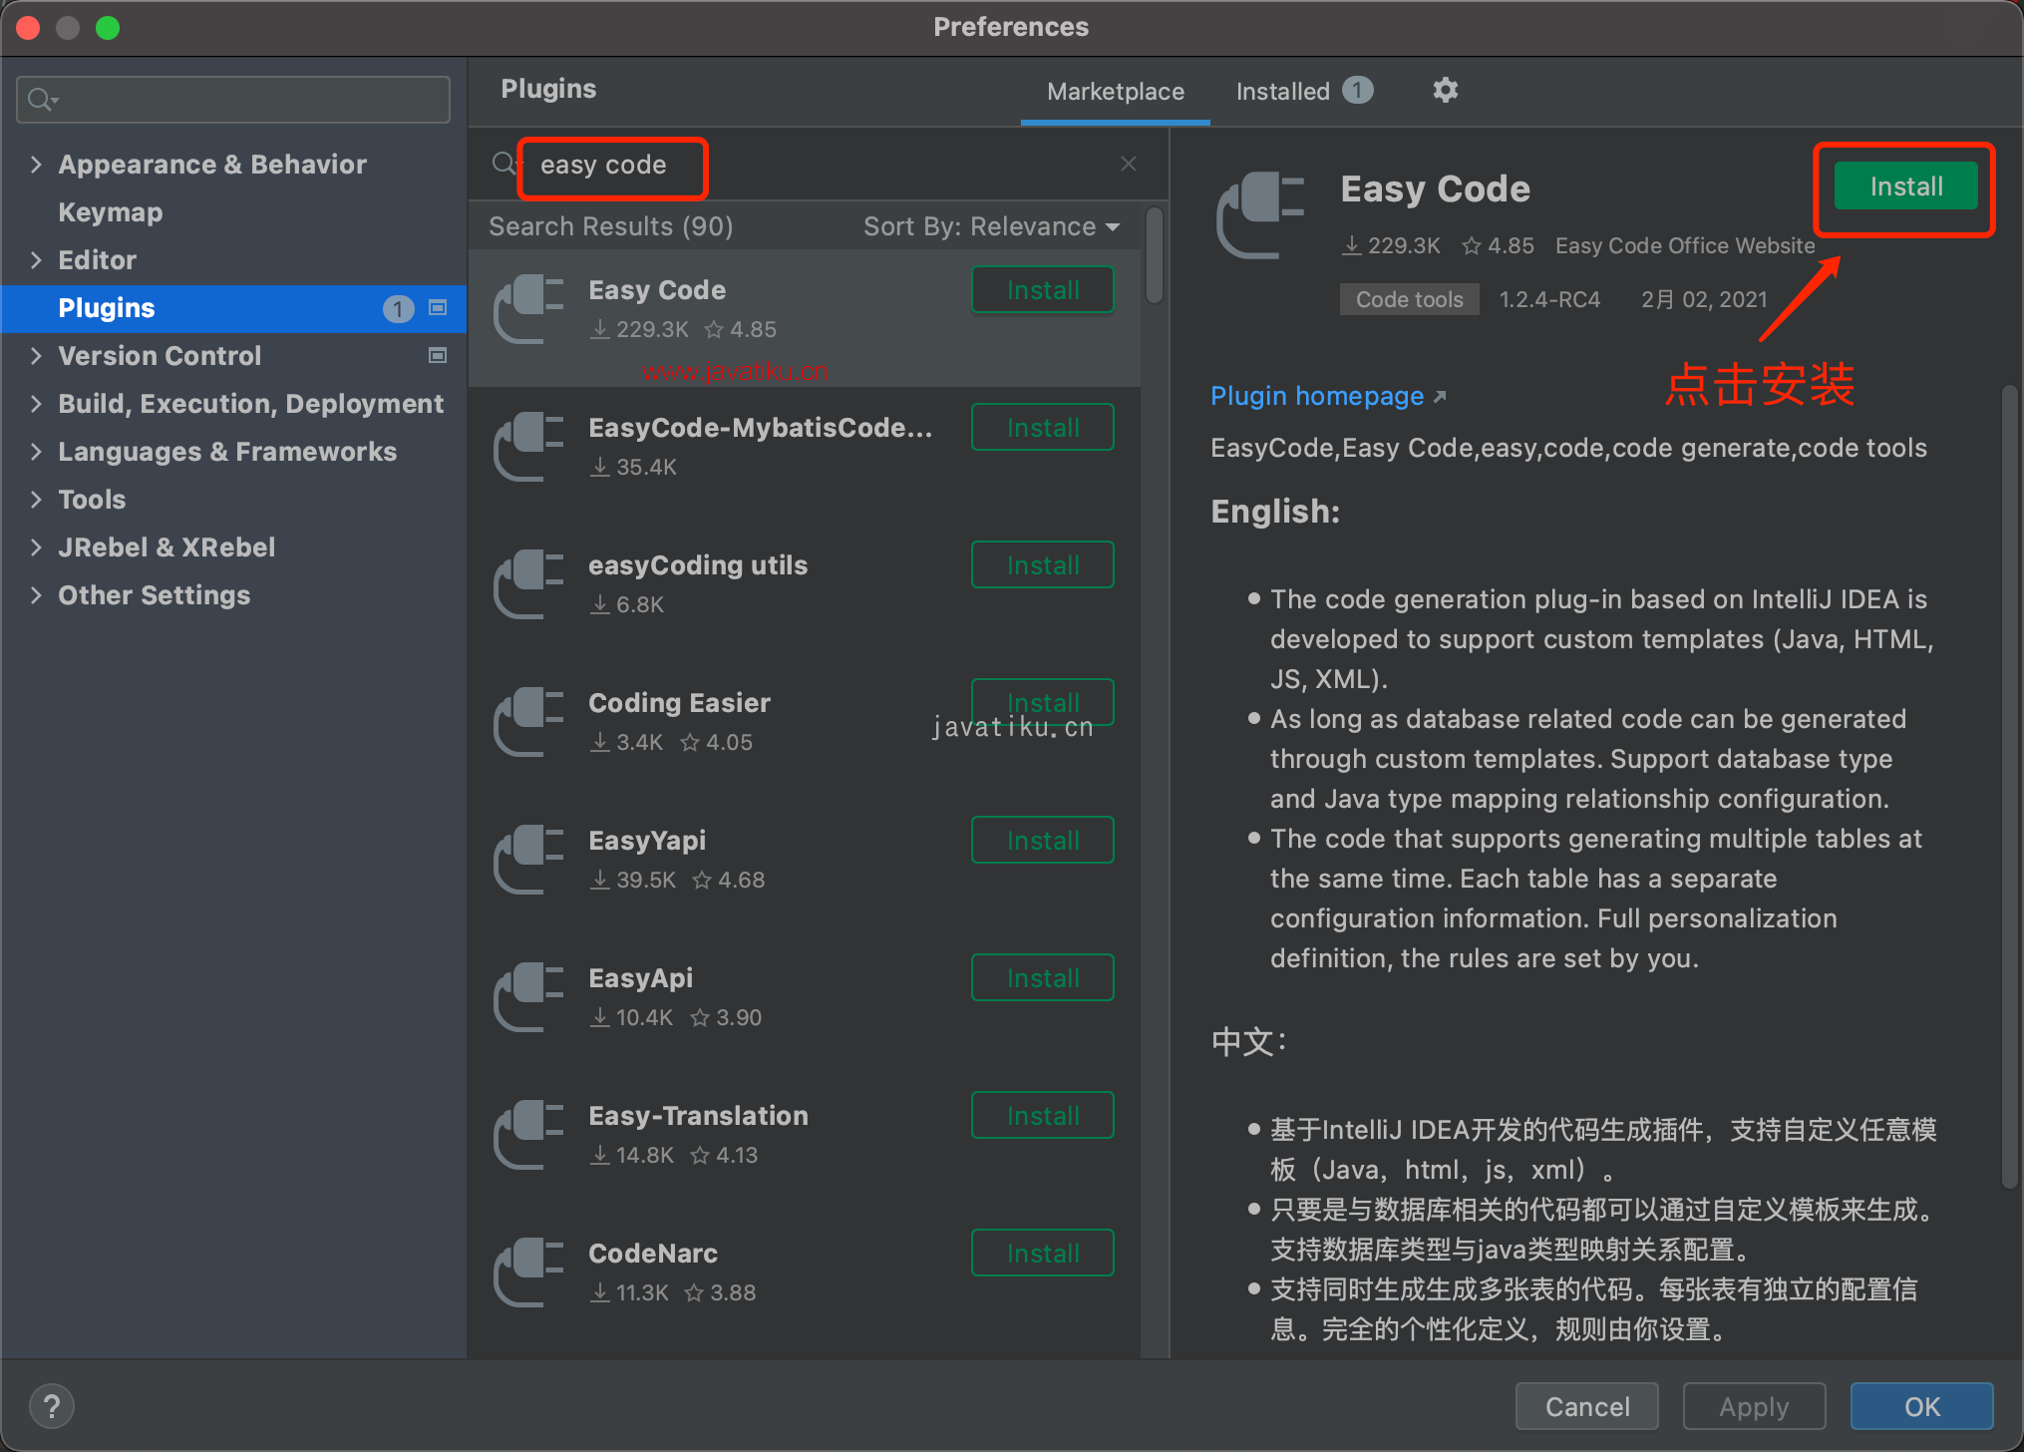Install the Easy-Translation plugin
This screenshot has height=1452, width=2024.
click(1043, 1116)
